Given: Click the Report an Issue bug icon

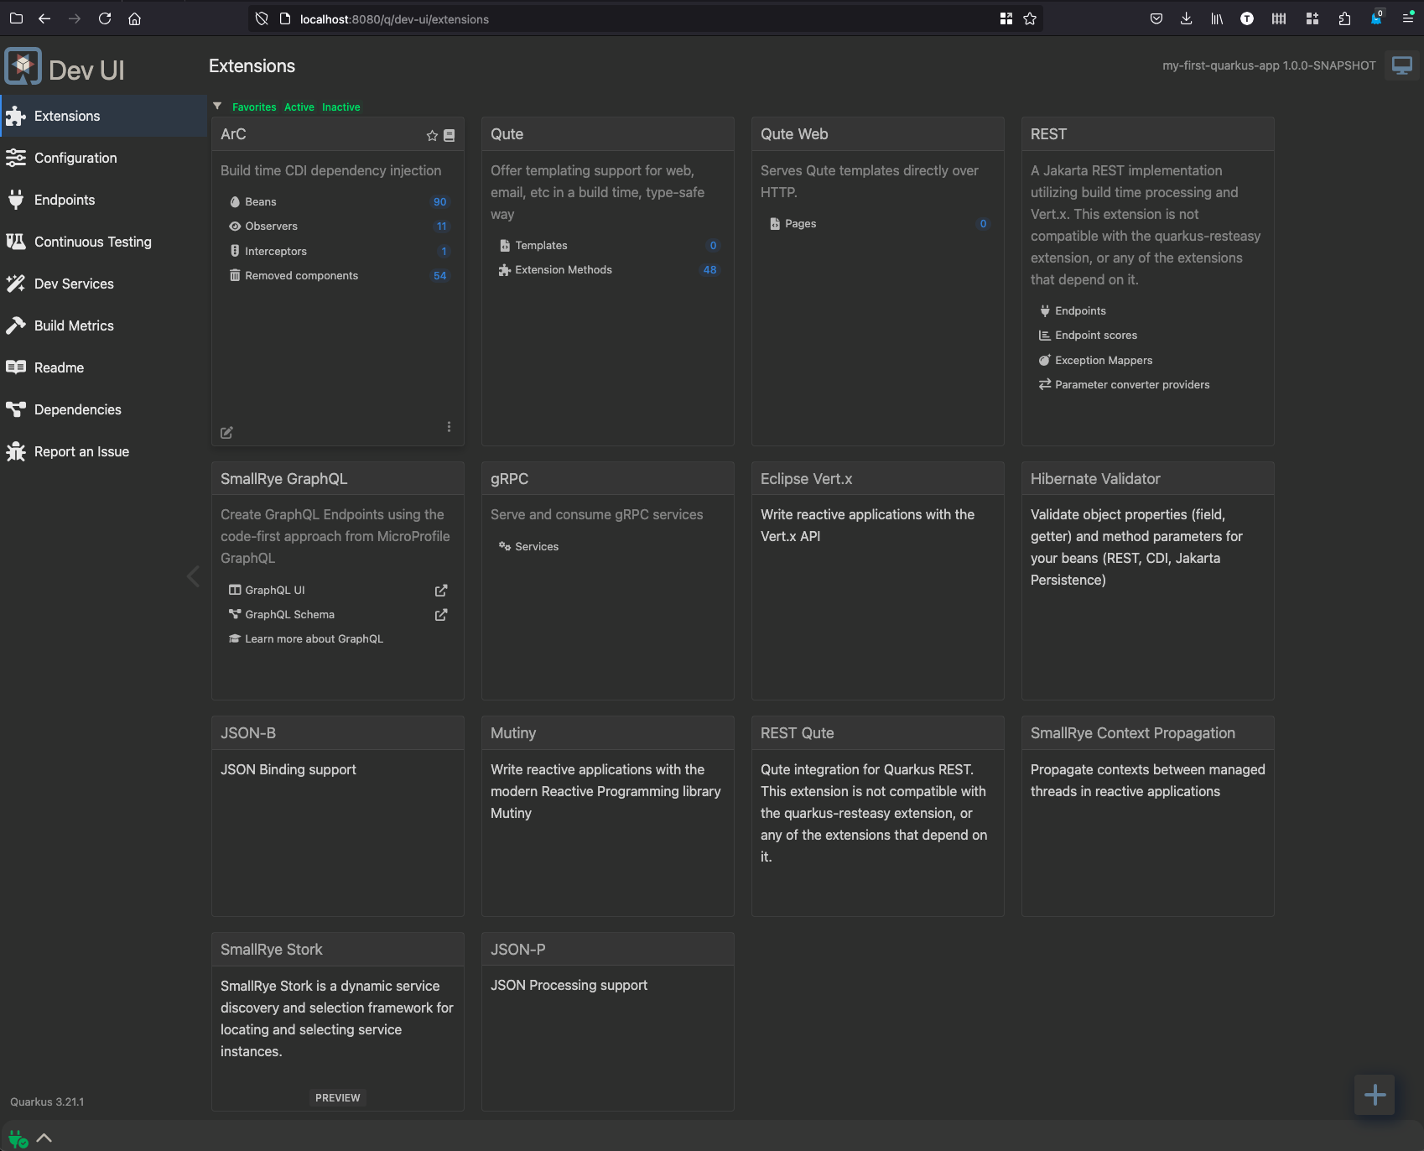Looking at the screenshot, I should 16,451.
